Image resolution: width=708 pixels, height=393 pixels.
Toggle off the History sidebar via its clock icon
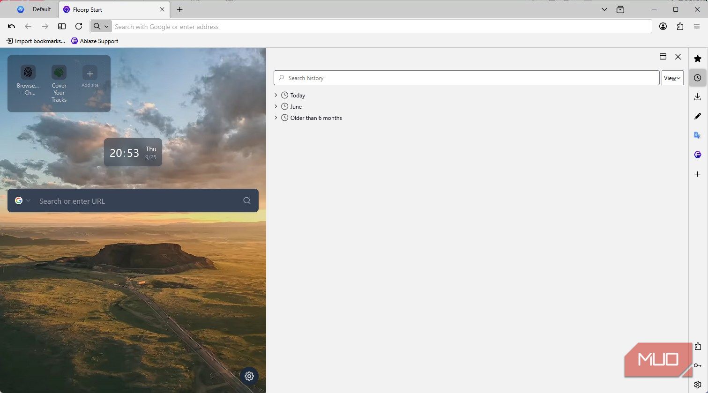pos(698,78)
